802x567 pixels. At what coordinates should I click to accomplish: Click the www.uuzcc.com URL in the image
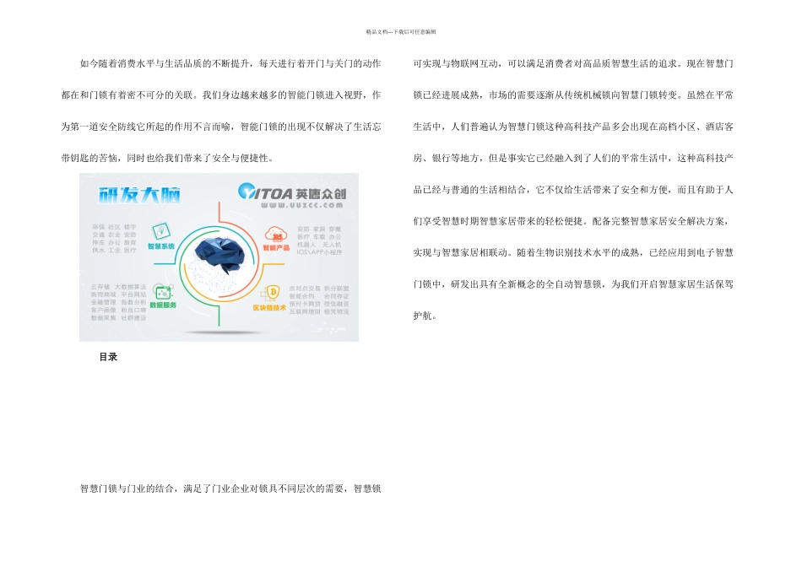pos(301,205)
